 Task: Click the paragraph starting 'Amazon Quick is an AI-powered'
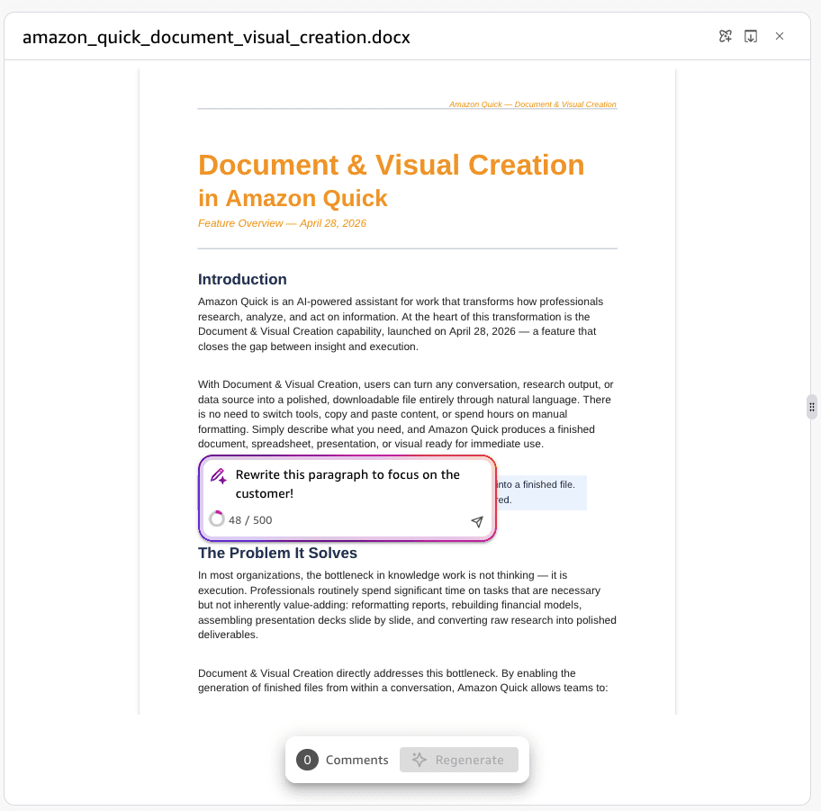pyautogui.click(x=401, y=324)
